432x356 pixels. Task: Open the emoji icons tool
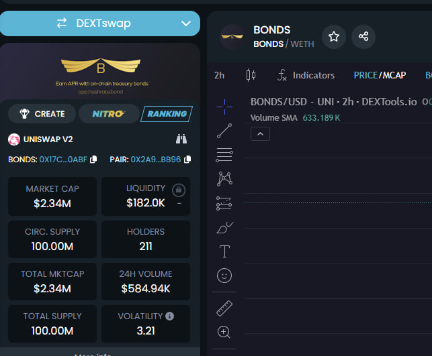coord(224,276)
